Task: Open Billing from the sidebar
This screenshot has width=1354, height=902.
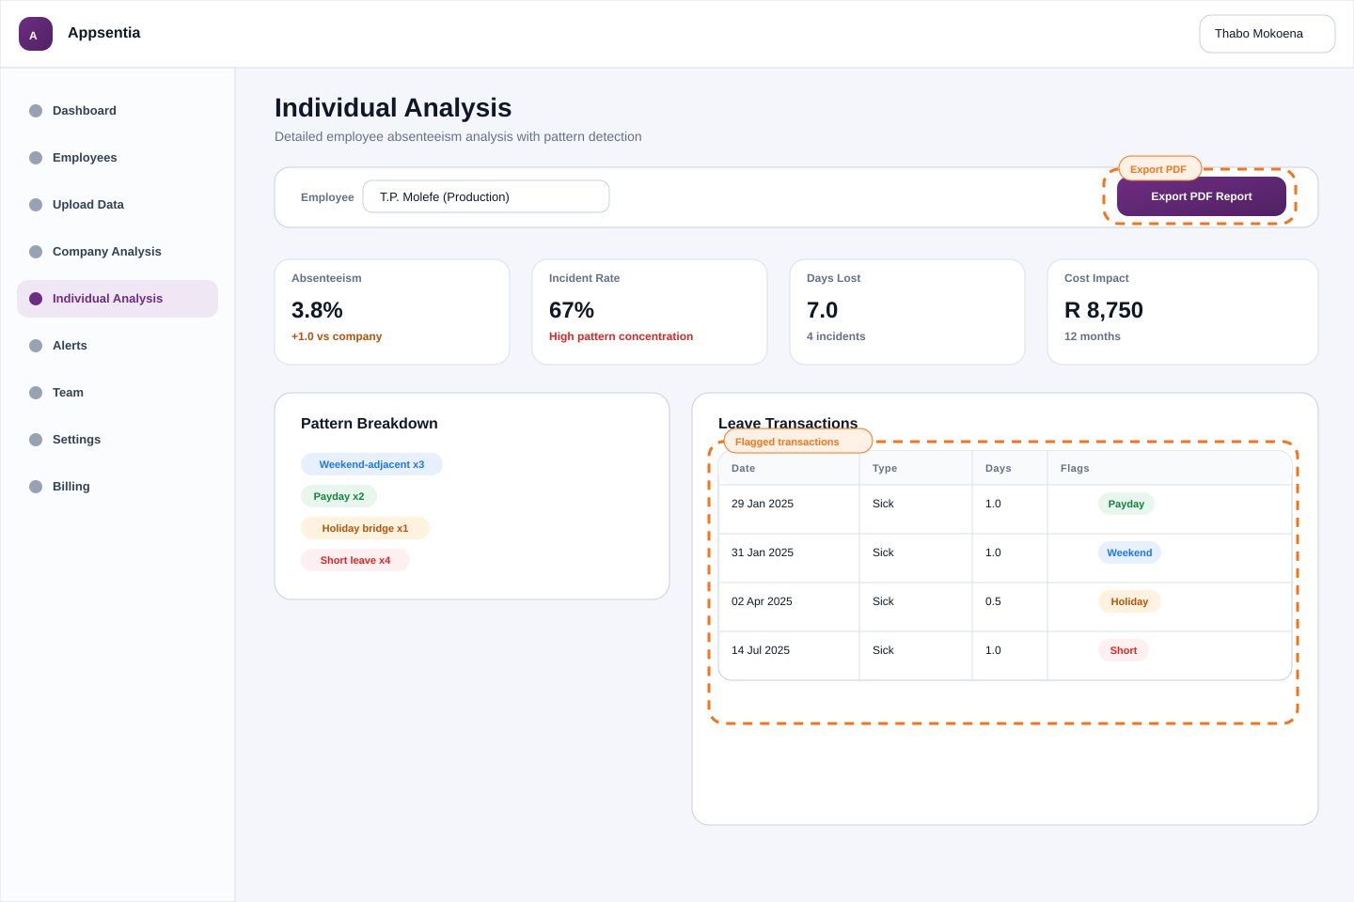Action: click(118, 487)
